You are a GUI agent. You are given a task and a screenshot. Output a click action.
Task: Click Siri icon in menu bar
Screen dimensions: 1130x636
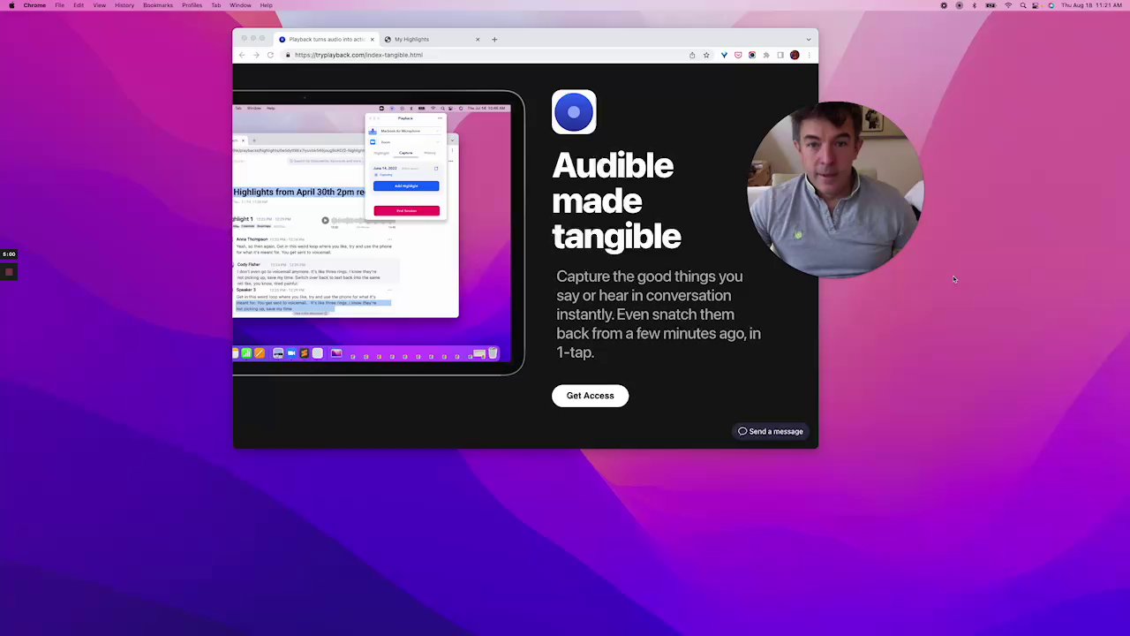(1051, 5)
